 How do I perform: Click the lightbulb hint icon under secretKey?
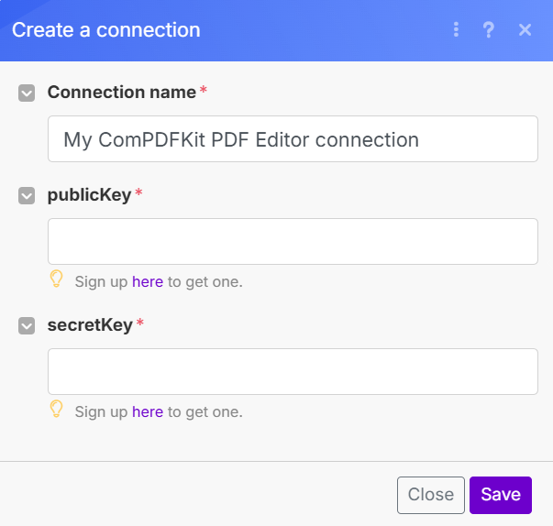pyautogui.click(x=56, y=409)
